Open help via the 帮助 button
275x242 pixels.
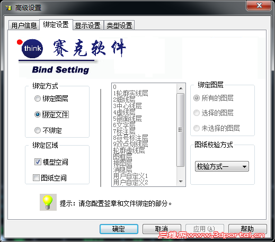coord(247,229)
